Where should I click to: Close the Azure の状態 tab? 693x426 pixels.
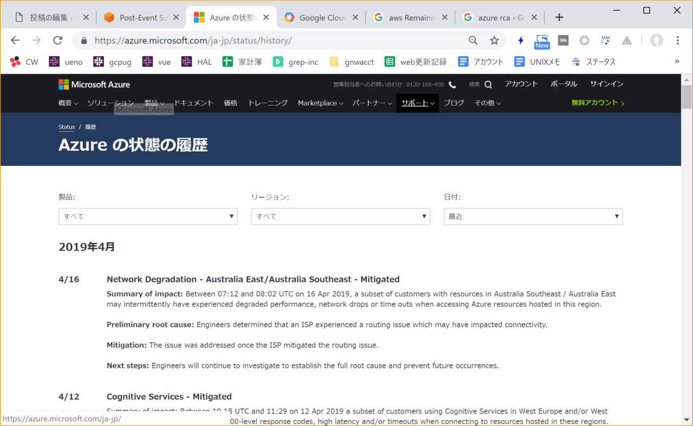265,17
